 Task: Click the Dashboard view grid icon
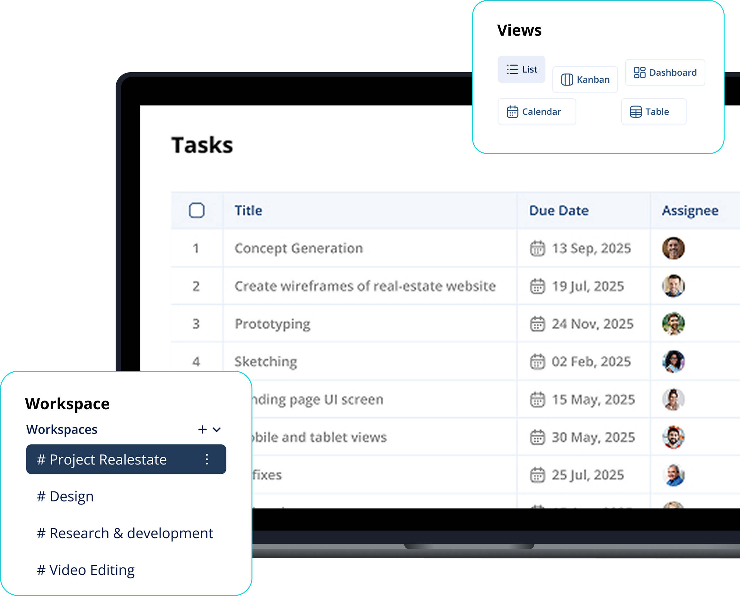click(639, 73)
